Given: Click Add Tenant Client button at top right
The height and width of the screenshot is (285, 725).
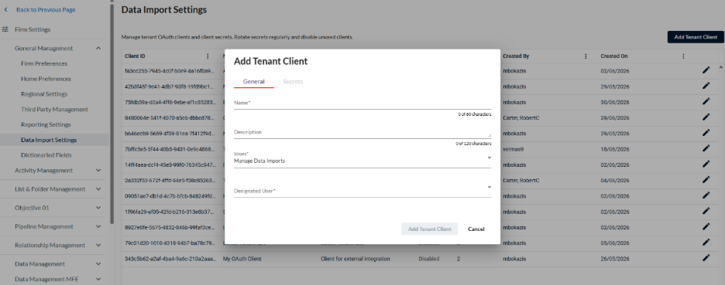Looking at the screenshot, I should [696, 37].
